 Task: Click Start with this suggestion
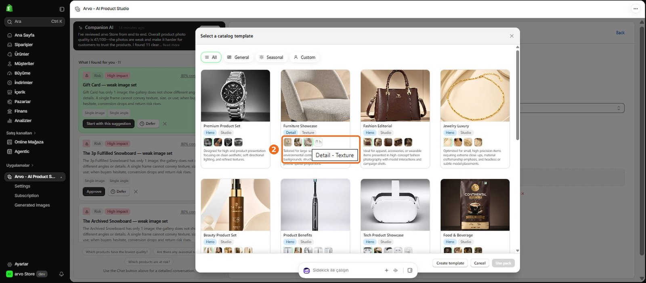point(109,124)
